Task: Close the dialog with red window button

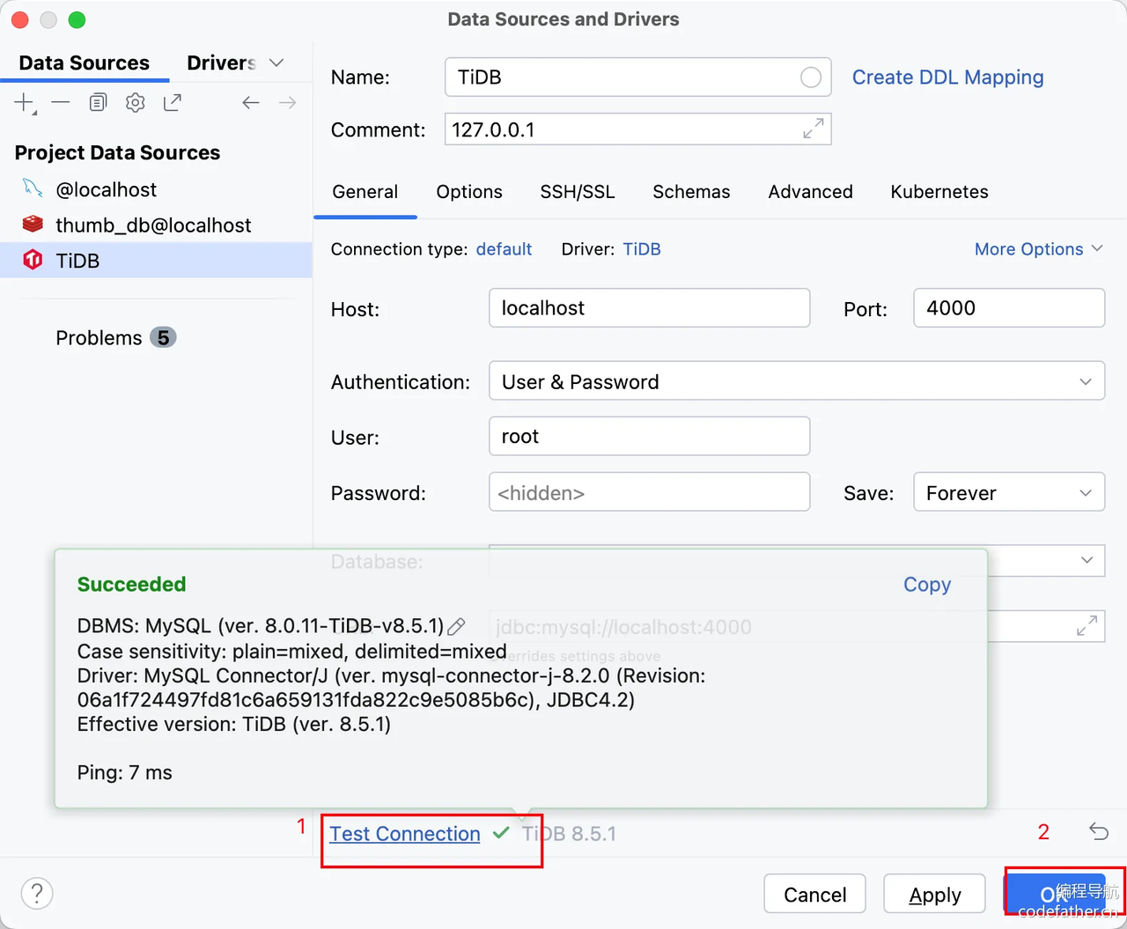Action: (20, 19)
